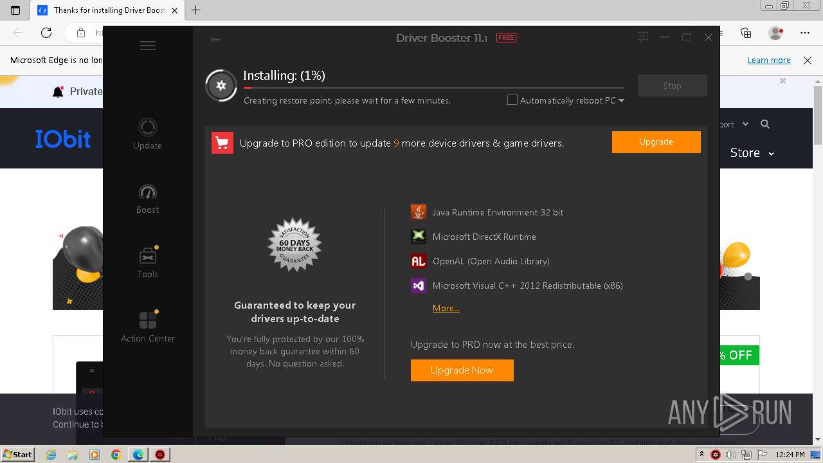The width and height of the screenshot is (823, 463).
Task: Dismiss the Edge notification bar
Action: coord(808,60)
